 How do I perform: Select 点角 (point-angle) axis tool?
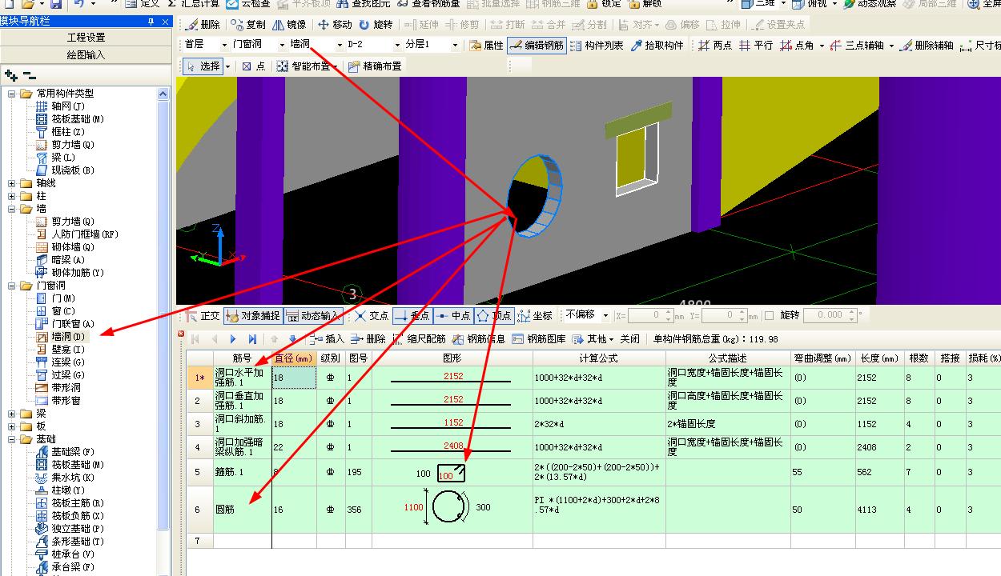point(798,46)
